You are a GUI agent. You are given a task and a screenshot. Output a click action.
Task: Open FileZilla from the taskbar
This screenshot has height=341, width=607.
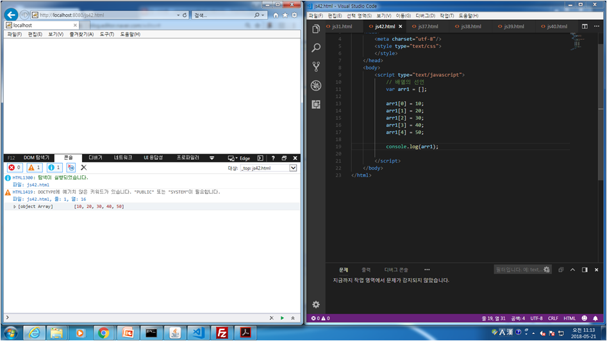coord(222,333)
